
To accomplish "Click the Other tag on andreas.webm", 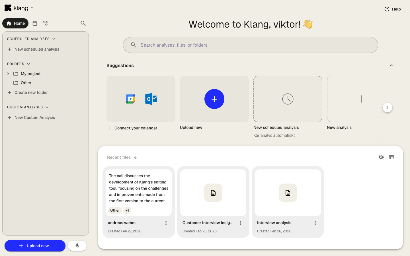I will [x=115, y=210].
